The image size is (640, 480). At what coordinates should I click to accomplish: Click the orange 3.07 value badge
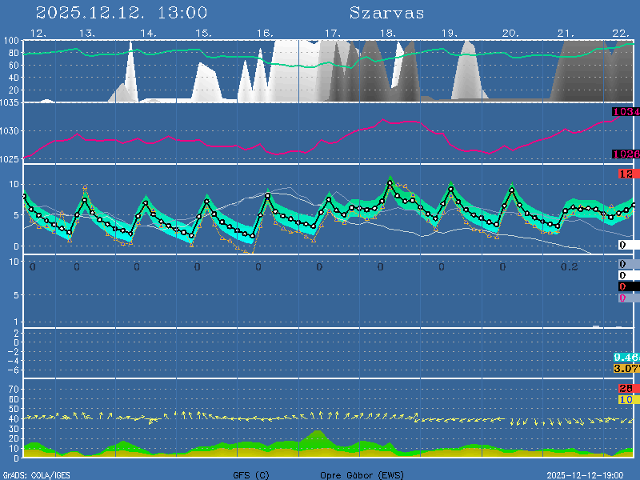(x=626, y=368)
